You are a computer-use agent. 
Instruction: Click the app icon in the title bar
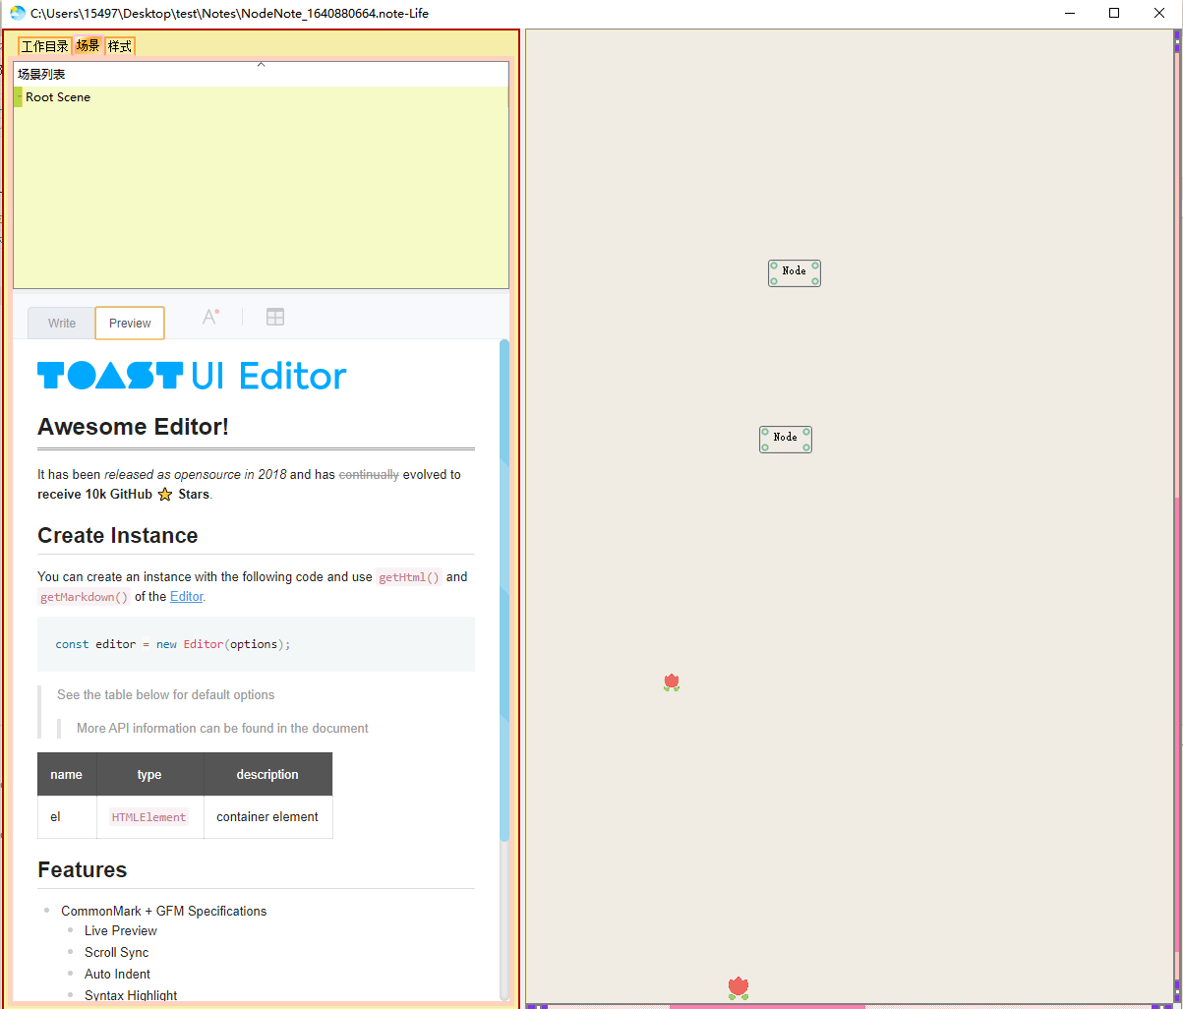(17, 14)
